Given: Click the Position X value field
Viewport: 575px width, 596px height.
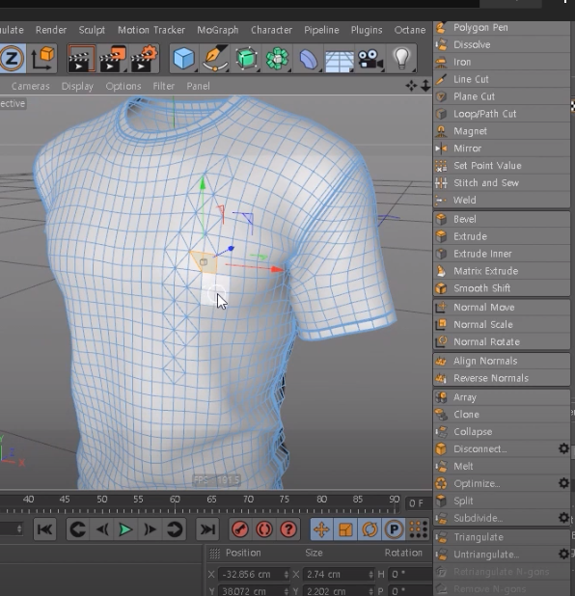Looking at the screenshot, I should tap(254, 574).
